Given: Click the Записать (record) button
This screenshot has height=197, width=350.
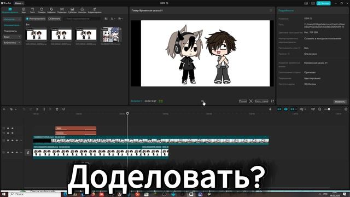Looking at the screenshot, I should point(54,19).
